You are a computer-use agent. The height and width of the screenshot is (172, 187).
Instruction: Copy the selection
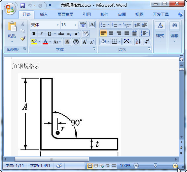pyautogui.click(x=23, y=31)
